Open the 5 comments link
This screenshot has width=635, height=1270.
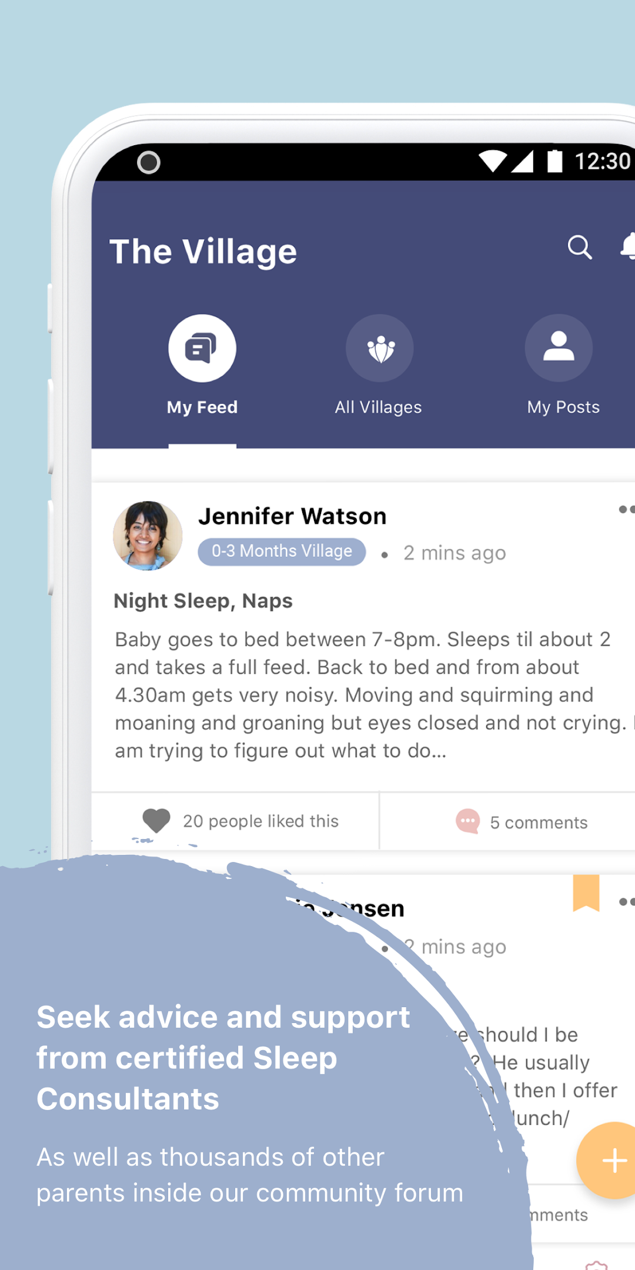(539, 823)
